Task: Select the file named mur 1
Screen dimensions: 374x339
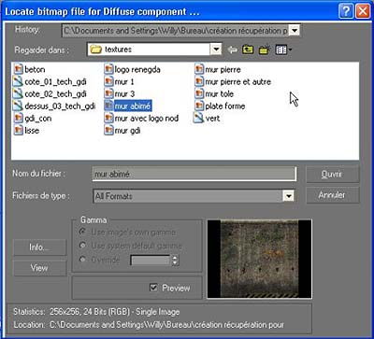Action: click(x=124, y=82)
